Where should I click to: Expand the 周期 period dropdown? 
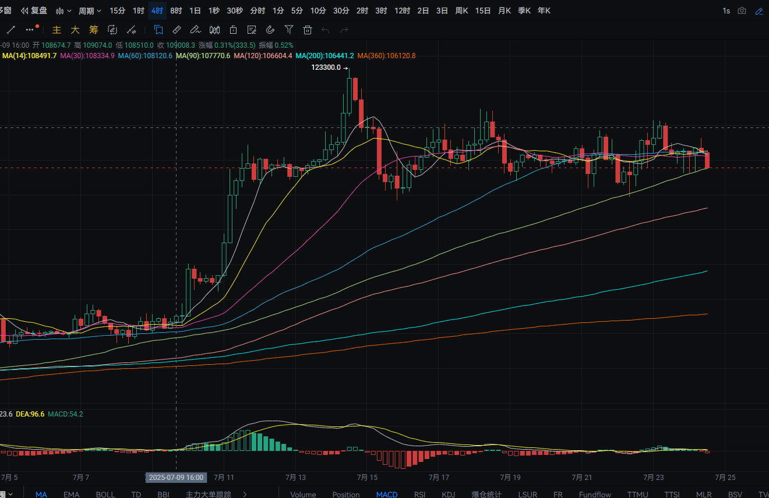(90, 10)
